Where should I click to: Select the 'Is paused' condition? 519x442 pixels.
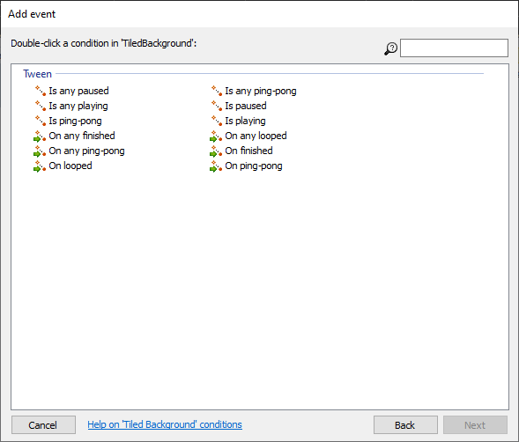(246, 106)
